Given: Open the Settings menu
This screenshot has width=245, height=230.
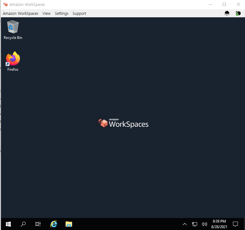Looking at the screenshot, I should pos(61,13).
